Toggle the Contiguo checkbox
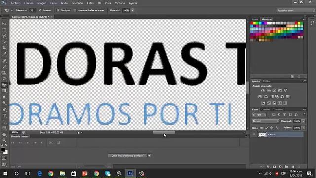Screen dimensions: 316x178 pos(58,10)
